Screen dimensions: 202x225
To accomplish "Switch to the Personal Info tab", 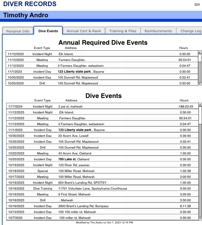I will 18,31.
